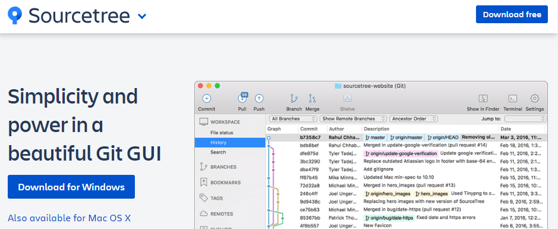Click the folder icon in window title
The height and width of the screenshot is (229, 558).
(x=338, y=86)
